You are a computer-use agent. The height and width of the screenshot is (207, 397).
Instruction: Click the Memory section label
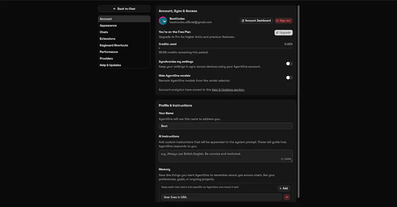[164, 169]
